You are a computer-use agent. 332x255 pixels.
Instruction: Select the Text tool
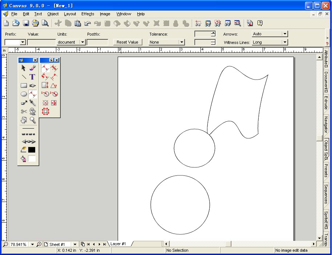click(x=32, y=77)
